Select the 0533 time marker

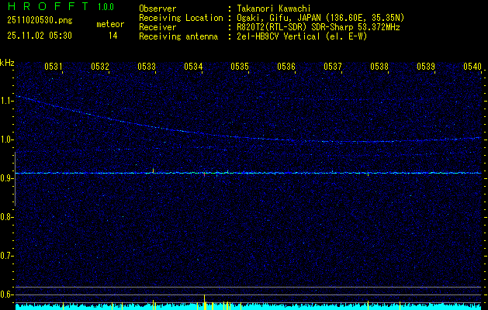point(147,67)
